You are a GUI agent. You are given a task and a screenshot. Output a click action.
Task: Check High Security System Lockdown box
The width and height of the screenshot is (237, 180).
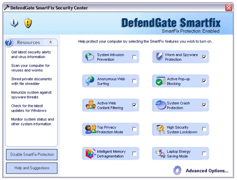pyautogui.click(x=204, y=129)
